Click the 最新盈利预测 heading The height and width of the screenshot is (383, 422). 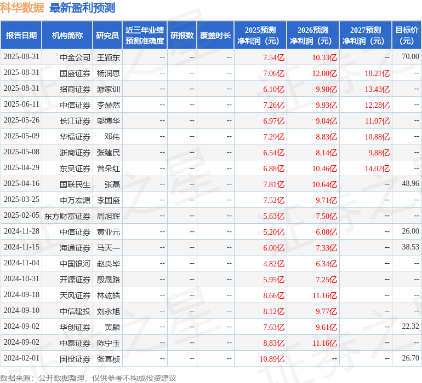tap(82, 8)
